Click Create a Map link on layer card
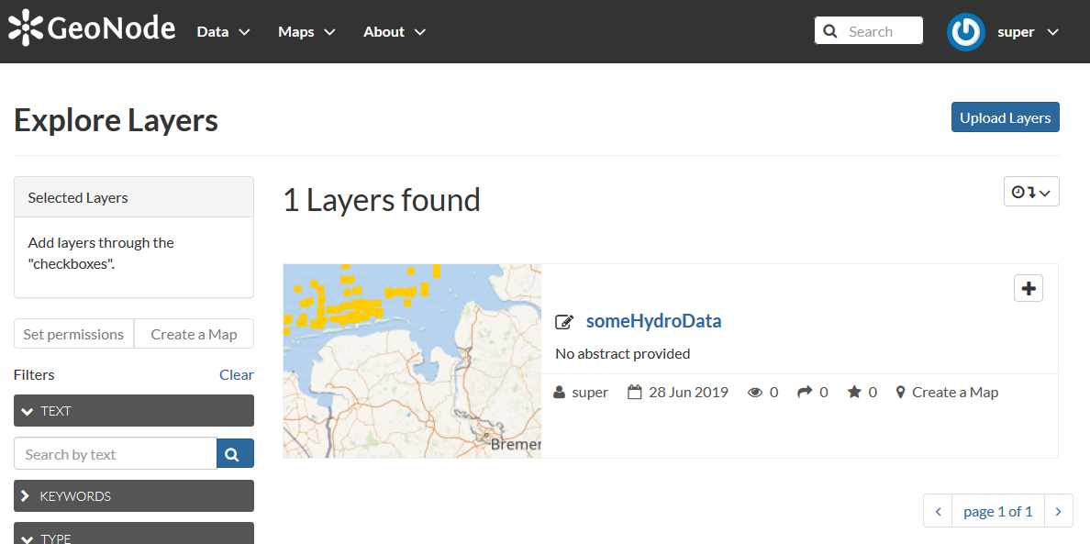This screenshot has height=544, width=1090. point(955,393)
